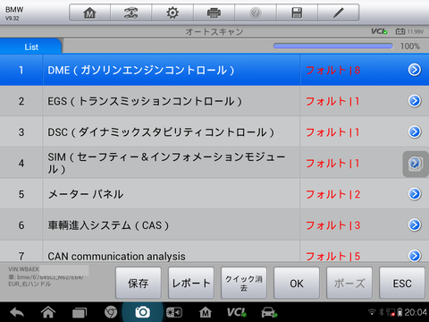
Task: Click the 保存 button
Action: (139, 283)
